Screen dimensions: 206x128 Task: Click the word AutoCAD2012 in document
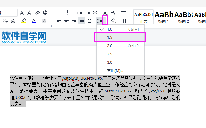click(117, 91)
